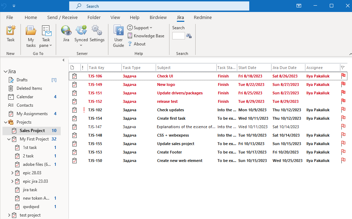Click the top Search bar

pos(159,6)
